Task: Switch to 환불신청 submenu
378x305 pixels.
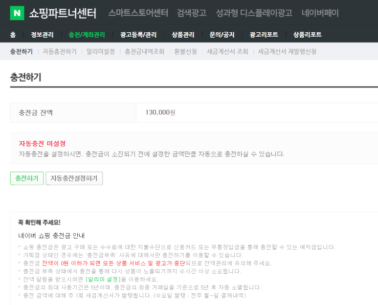Action: point(185,51)
